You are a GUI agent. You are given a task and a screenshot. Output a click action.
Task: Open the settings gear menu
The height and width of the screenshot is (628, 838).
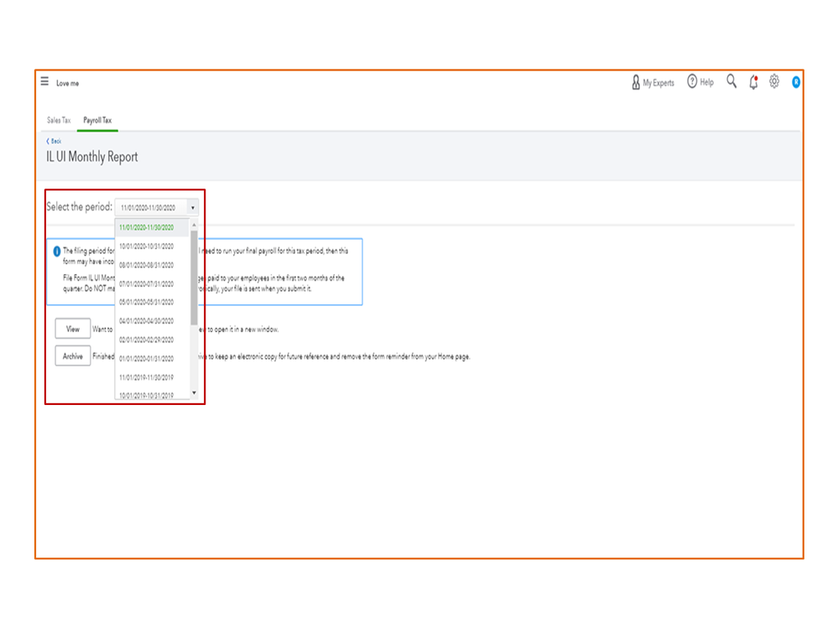[x=774, y=81]
